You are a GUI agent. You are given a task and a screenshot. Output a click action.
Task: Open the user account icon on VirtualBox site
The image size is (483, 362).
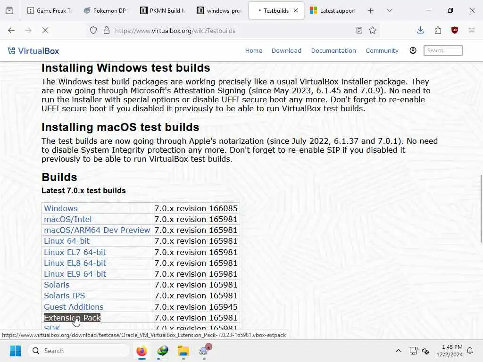pyautogui.click(x=413, y=50)
